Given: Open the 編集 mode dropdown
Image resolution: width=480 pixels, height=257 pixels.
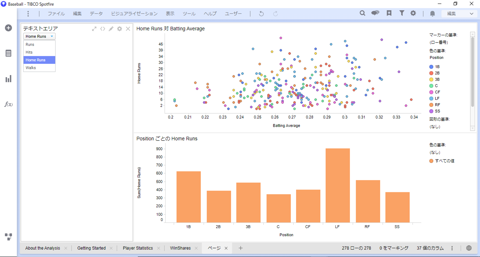Looking at the screenshot, I should (x=460, y=14).
